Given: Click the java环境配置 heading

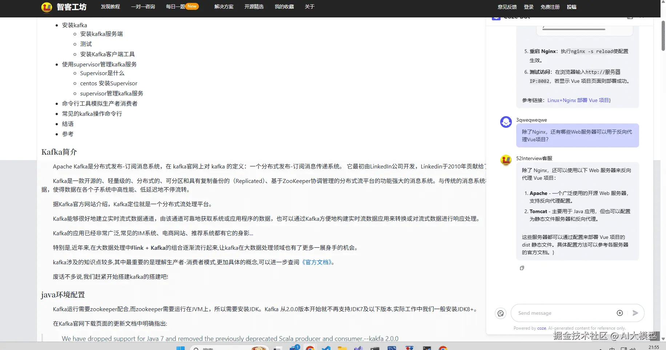Looking at the screenshot, I should 63,294.
